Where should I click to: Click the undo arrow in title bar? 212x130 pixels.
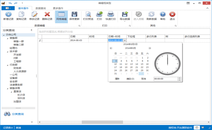[x=10, y=3]
